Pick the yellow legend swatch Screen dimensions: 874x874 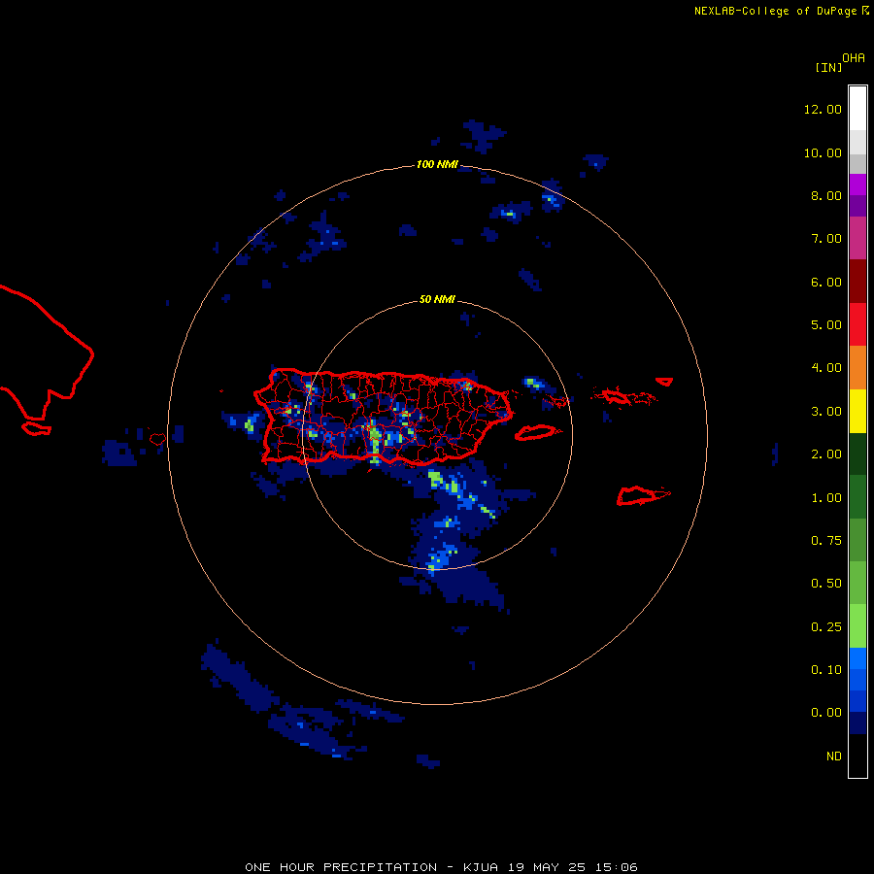857,412
